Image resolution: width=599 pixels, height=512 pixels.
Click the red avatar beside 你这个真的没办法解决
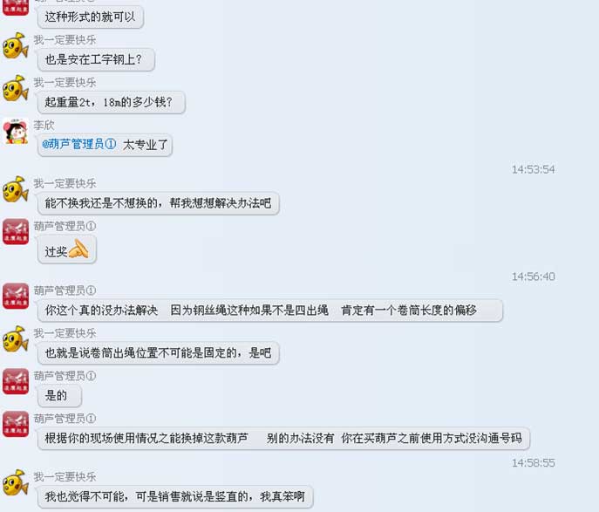16,296
